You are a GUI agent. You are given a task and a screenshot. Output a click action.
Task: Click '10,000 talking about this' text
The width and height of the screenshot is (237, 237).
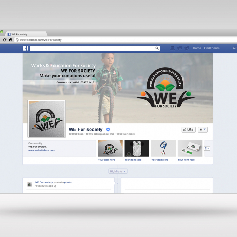click(100, 134)
